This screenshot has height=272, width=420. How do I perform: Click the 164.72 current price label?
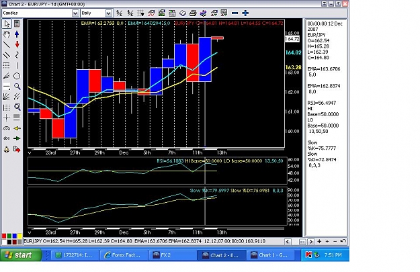[x=292, y=39]
